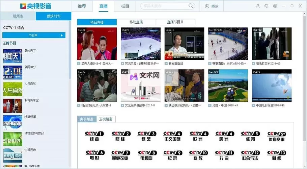Select the 直播节目单 tab
This screenshot has height=169, width=307.
[175, 22]
